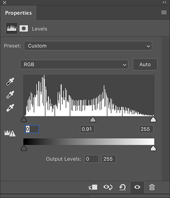Clip adjustment to layer below
The width and height of the screenshot is (170, 198).
tap(93, 187)
